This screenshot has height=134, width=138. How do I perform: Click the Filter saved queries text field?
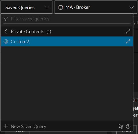pos(67,19)
